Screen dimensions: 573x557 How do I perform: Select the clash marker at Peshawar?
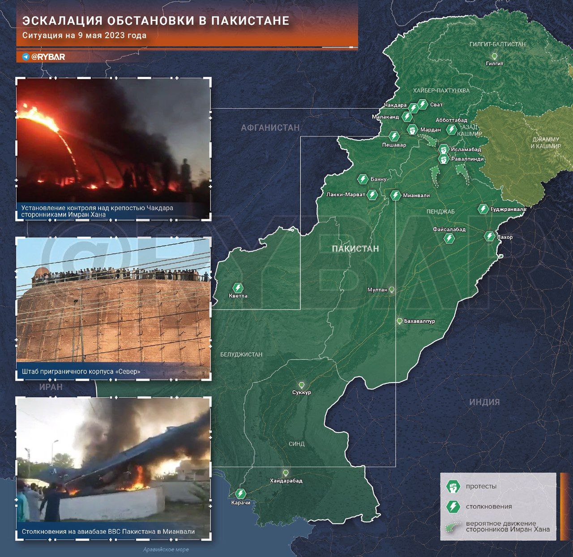pos(394,136)
